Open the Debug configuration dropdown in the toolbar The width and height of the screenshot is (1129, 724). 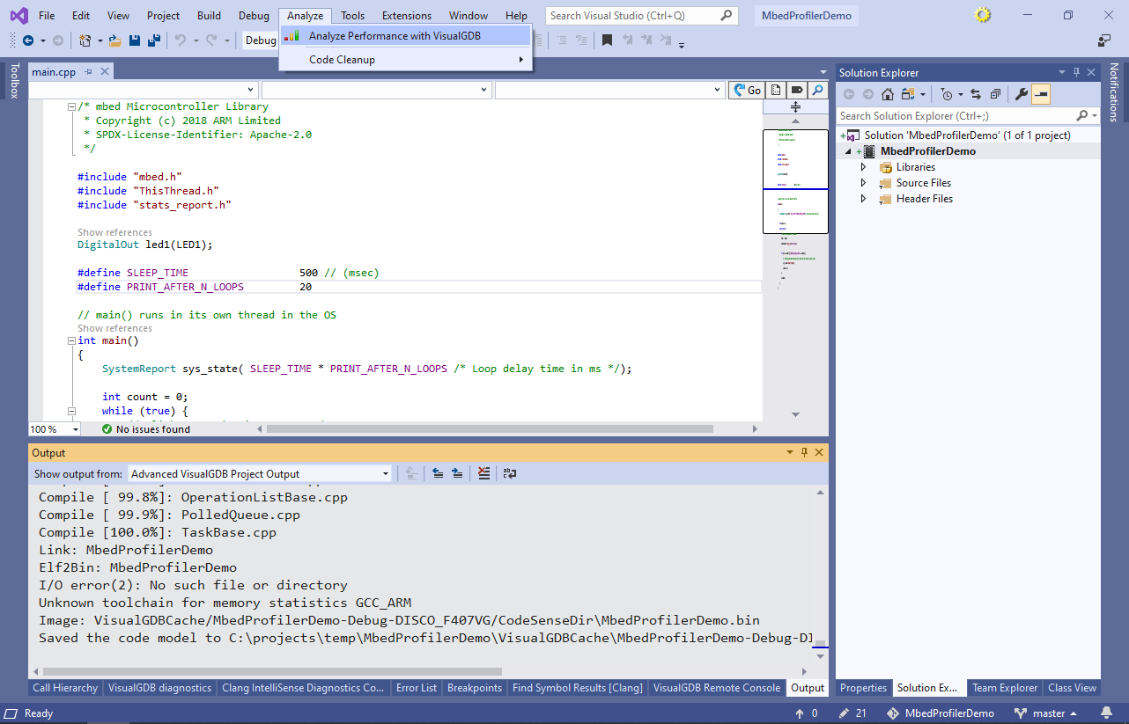click(x=262, y=40)
